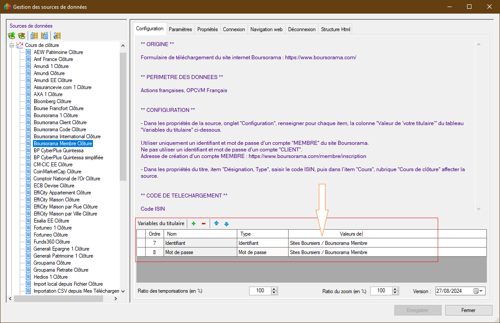Move variable down with blue arrow
500x323 pixels.
pos(226,224)
